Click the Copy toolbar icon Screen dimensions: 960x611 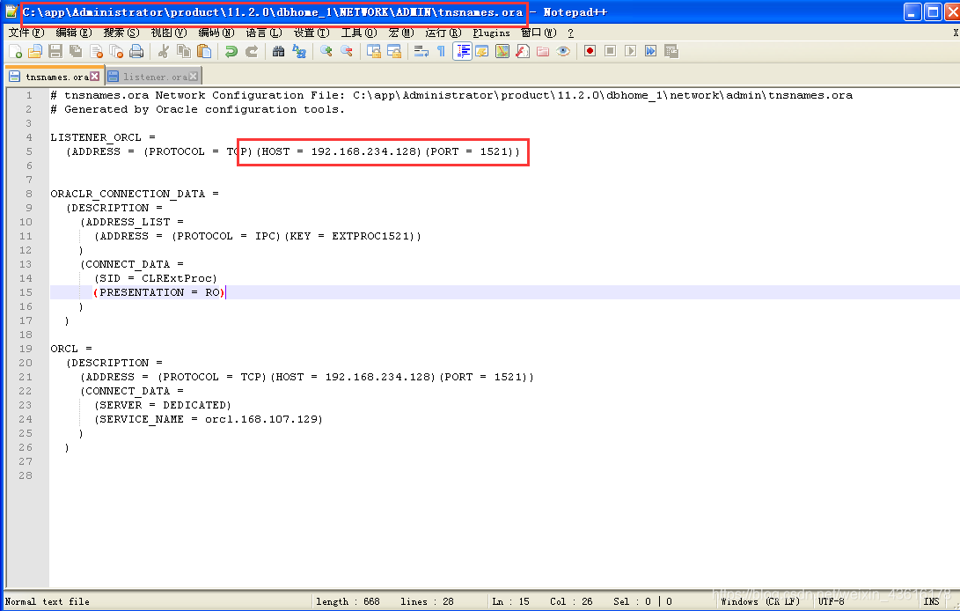(x=184, y=51)
